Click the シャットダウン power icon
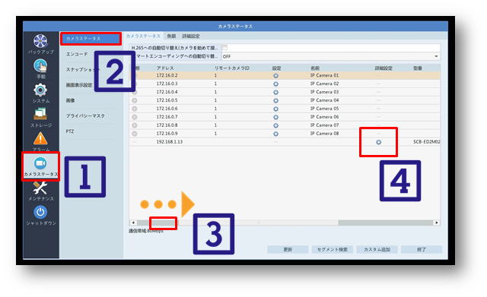 point(40,213)
